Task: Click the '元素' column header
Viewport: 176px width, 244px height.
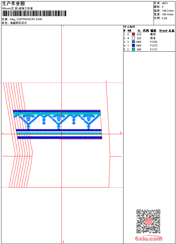Action: [x=171, y=31]
